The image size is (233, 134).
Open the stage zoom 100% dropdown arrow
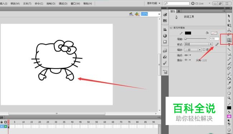[159, 14]
